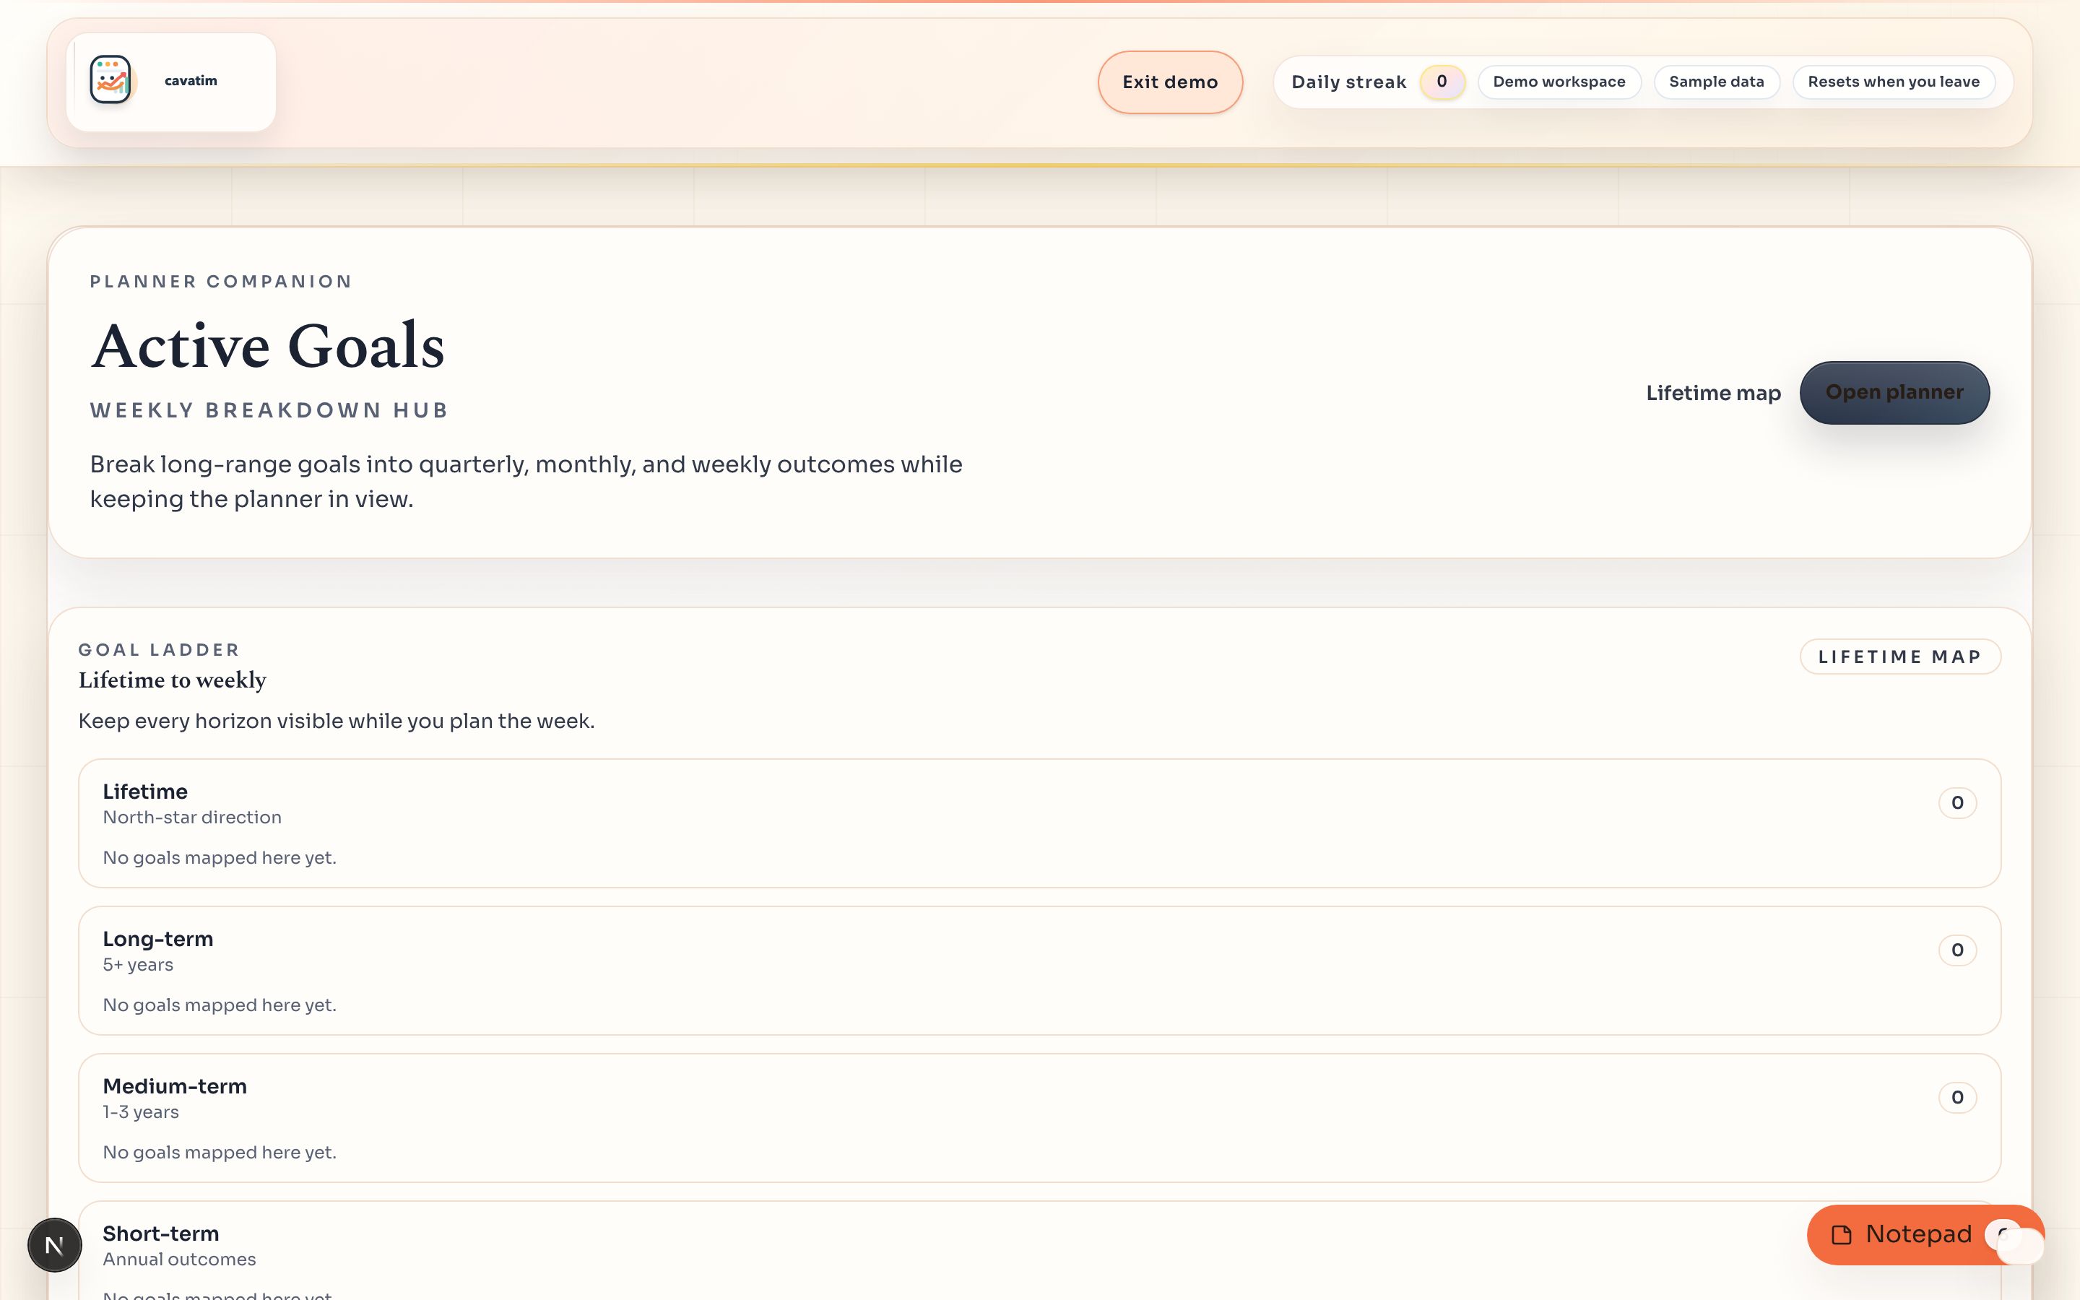Click the Medium-term goal count badge
2080x1300 pixels.
click(x=1956, y=1097)
